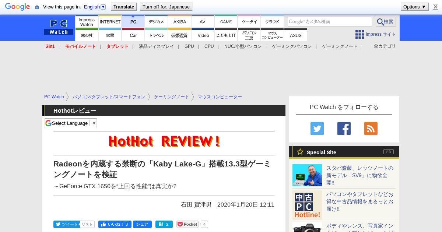Image resolution: width=442 pixels, height=232 pixels.
Task: Select the PC tab
Action: tap(133, 22)
